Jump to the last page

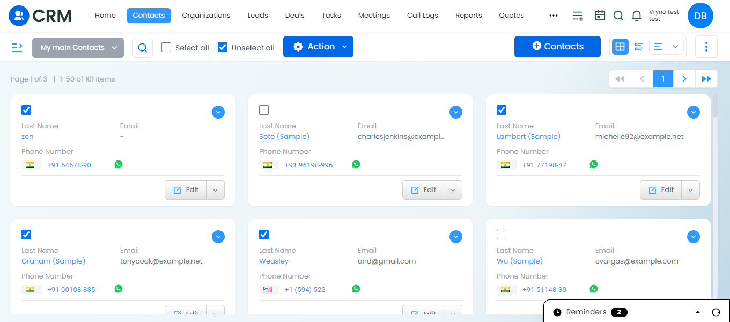pyautogui.click(x=706, y=79)
